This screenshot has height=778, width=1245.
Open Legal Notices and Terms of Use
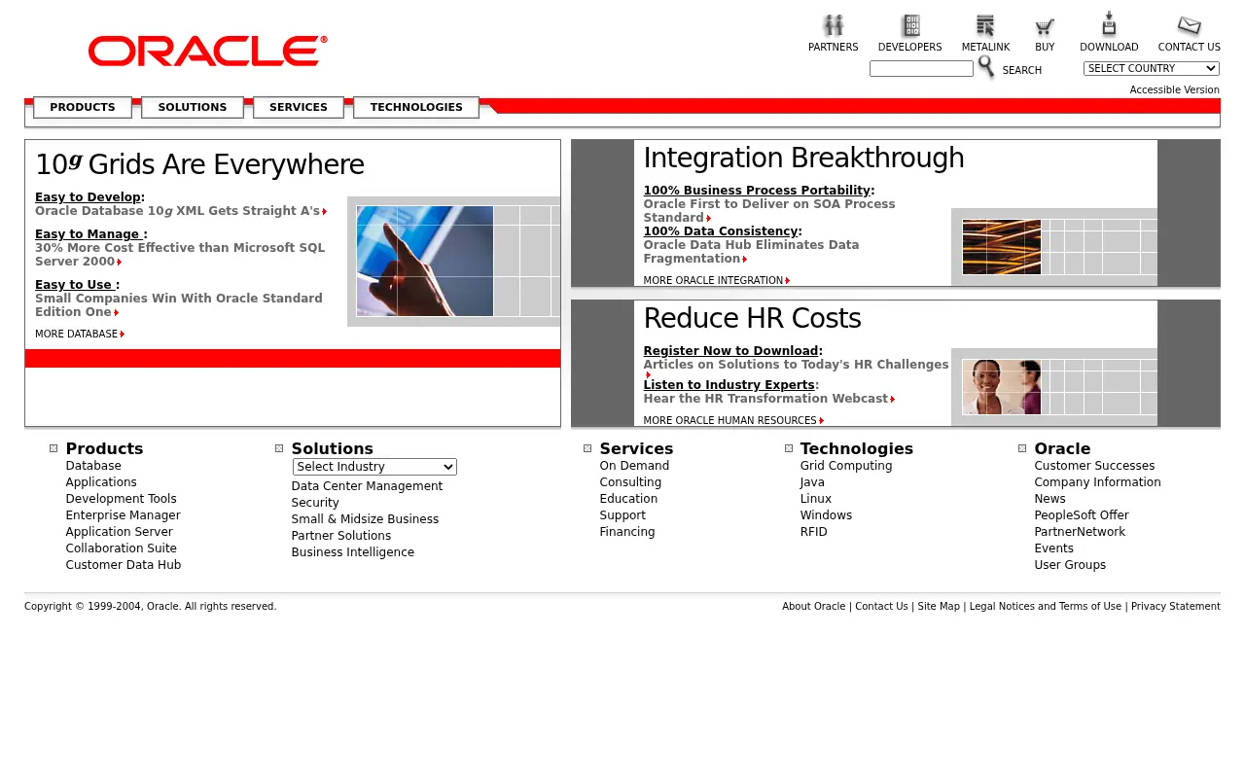(x=1045, y=606)
